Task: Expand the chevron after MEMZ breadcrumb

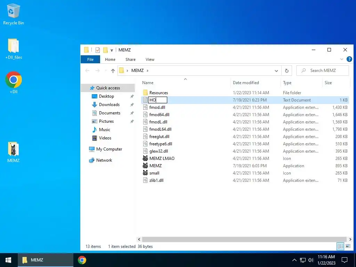Action: coord(147,71)
